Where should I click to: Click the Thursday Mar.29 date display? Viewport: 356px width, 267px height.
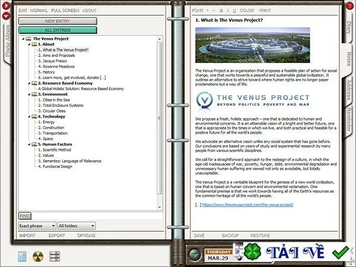(x=218, y=255)
